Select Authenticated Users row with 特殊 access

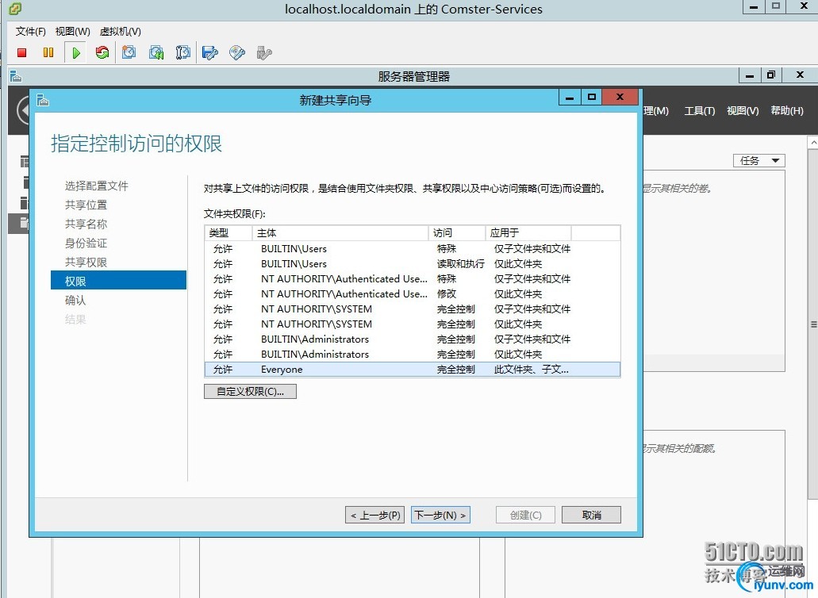click(x=413, y=279)
